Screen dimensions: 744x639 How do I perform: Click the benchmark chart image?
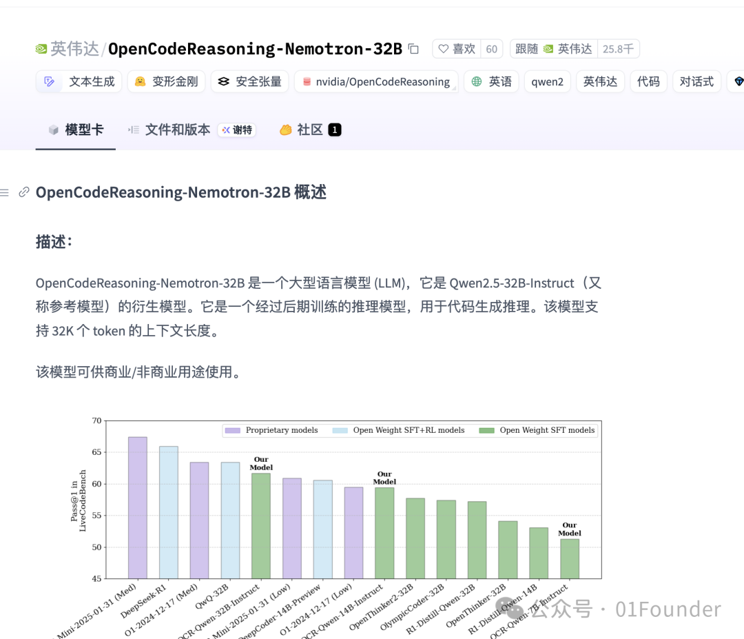[327, 527]
